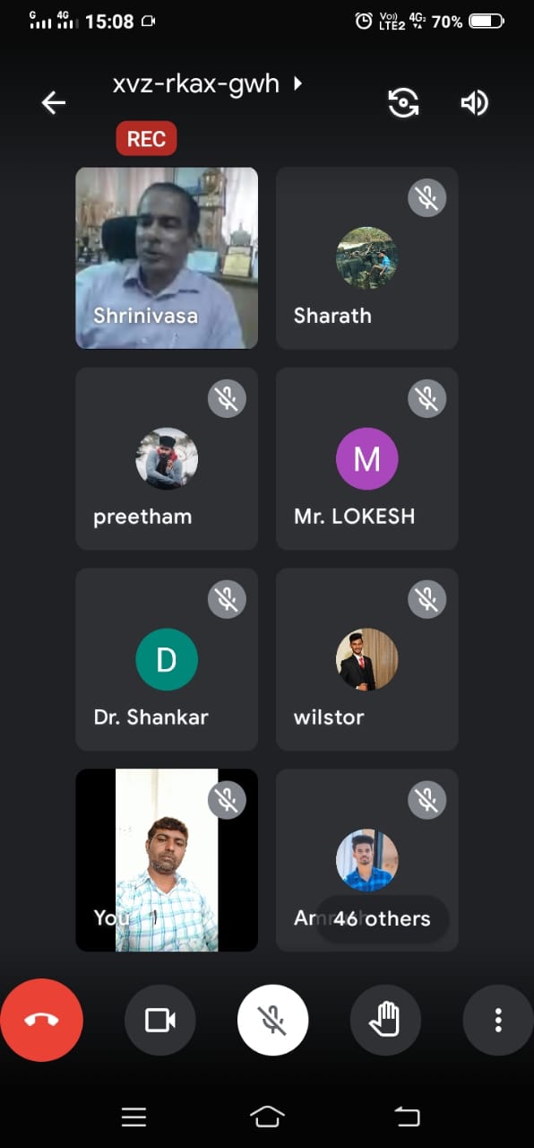Switch camera with the flip-camera icon
Image resolution: width=534 pixels, height=1148 pixels.
(403, 103)
